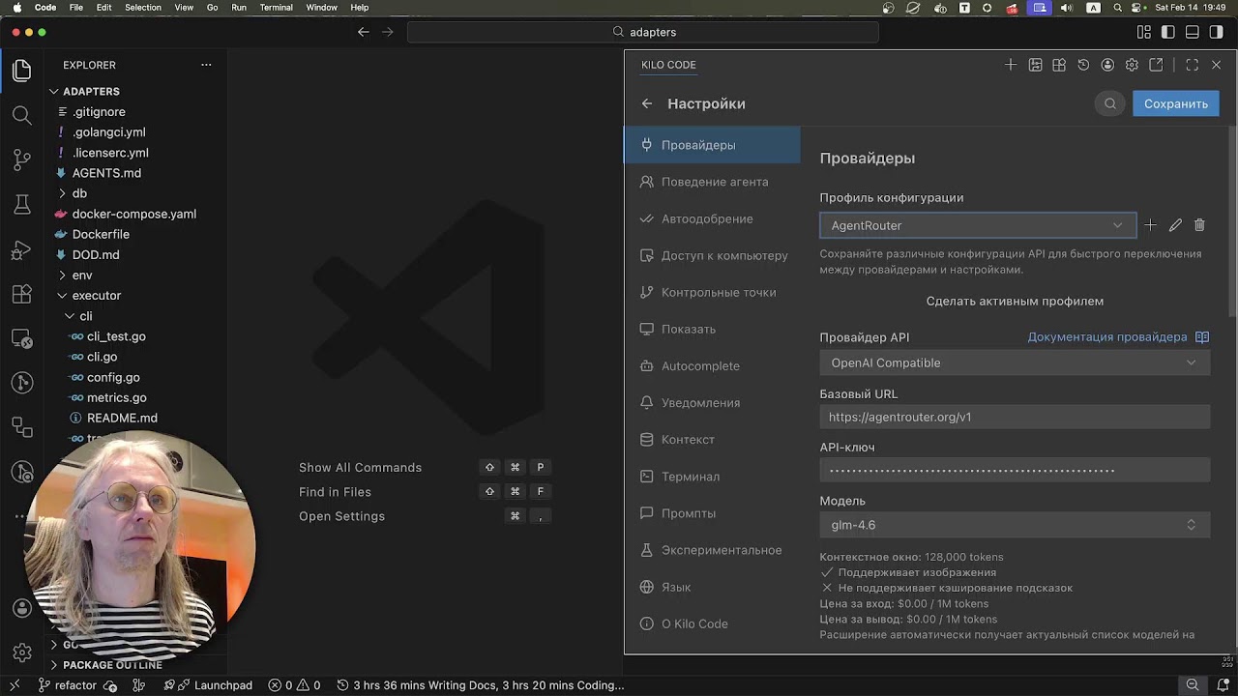
Task: Click the Базовый URL input field
Action: click(1014, 417)
